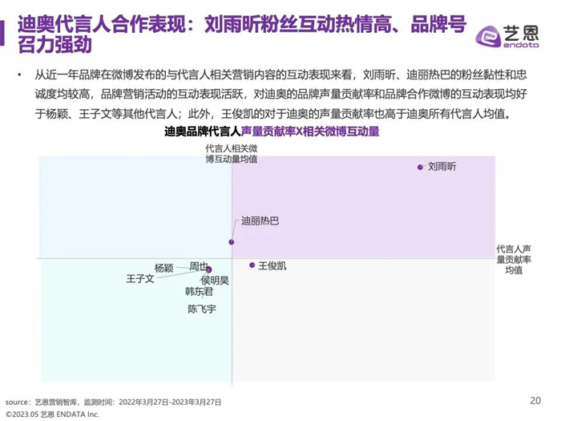Click the chart title 迪奥品牌代言人声量贡献率X相关微博互动量

coord(272,132)
